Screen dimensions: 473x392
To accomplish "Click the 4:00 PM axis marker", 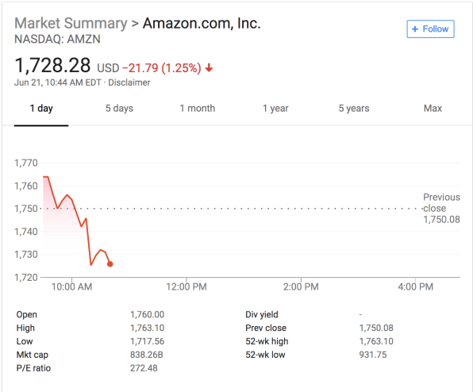I will [x=415, y=286].
